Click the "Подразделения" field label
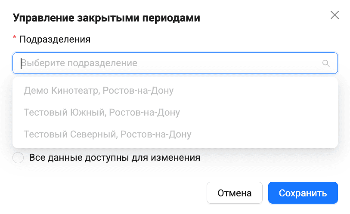 (x=55, y=40)
